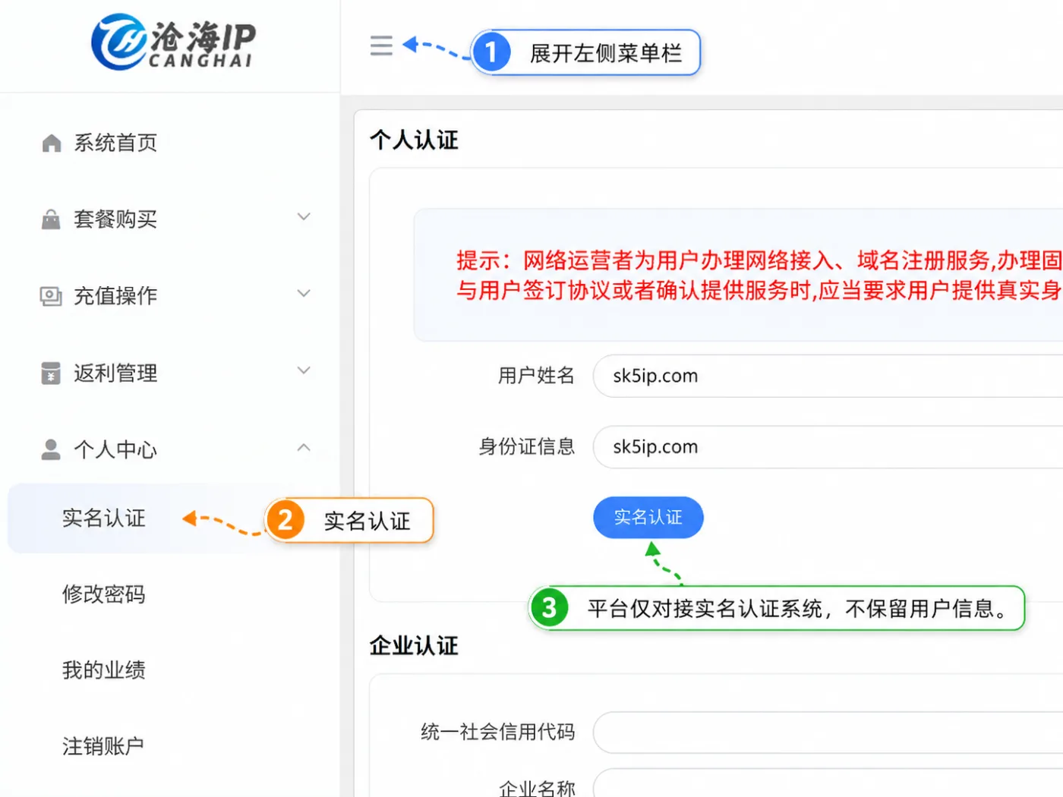Viewport: 1063px width, 797px height.
Task: Click the recharge icon beside 充值操作
Action: (51, 296)
